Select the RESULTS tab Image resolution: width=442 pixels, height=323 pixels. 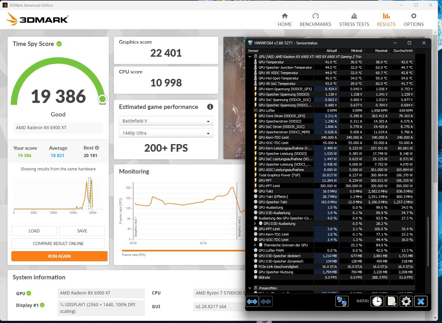point(386,20)
